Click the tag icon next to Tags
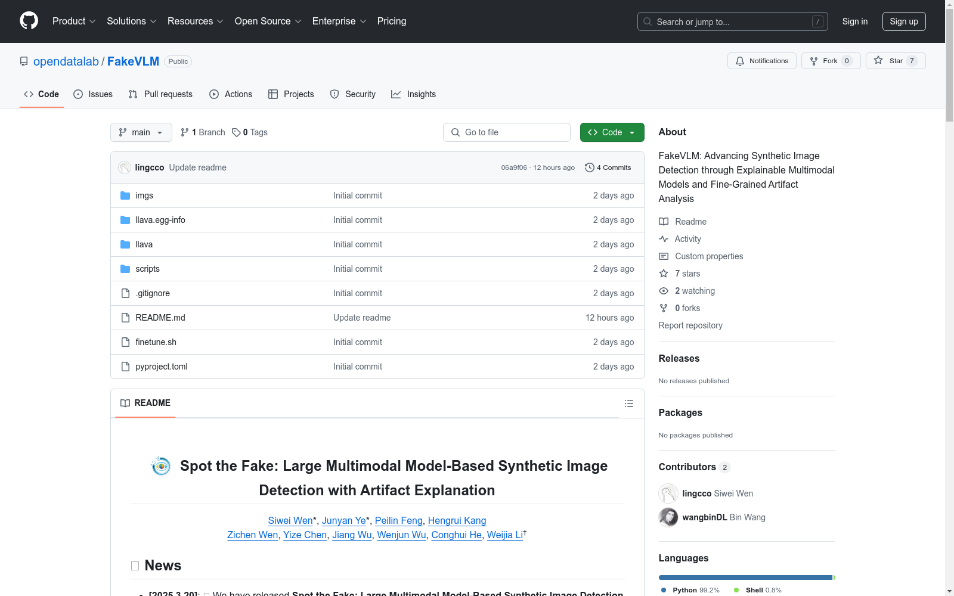The image size is (954, 596). click(236, 132)
